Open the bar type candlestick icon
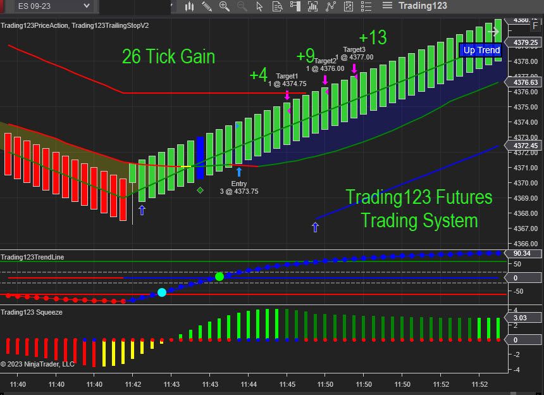 pos(189,6)
